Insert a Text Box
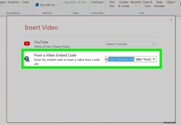The image size is (181, 125). point(112,4)
